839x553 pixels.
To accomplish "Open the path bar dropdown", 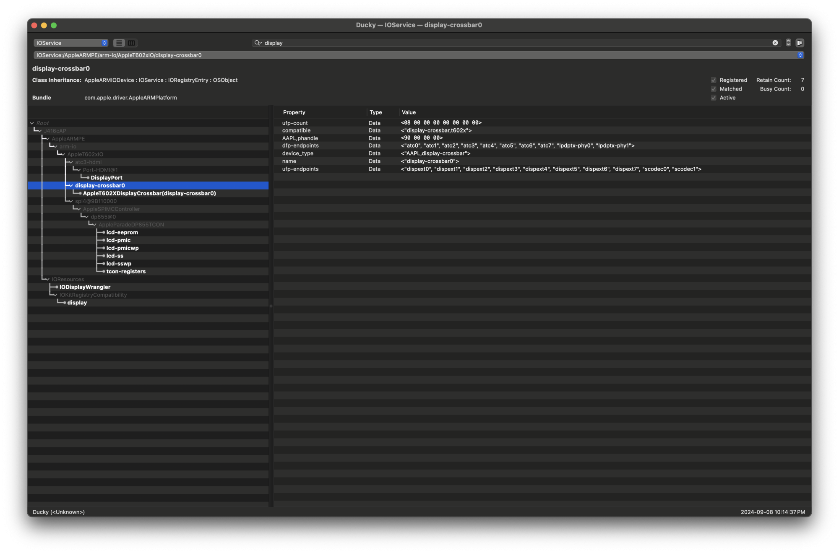I will click(800, 55).
